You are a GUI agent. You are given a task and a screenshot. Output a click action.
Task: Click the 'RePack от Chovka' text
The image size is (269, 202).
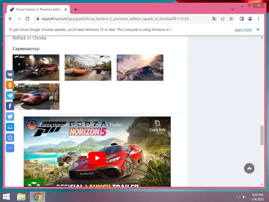click(29, 38)
